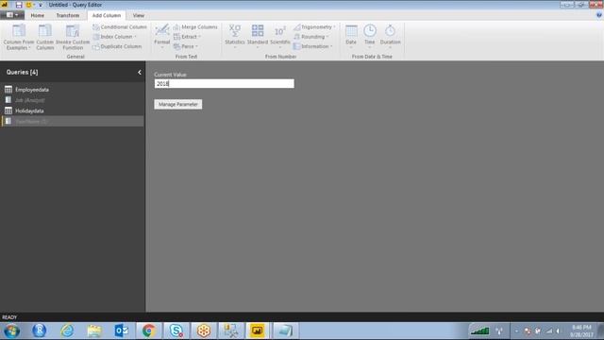Viewport: 604px width, 340px height.
Task: Select Merge Columns command
Action: (x=195, y=27)
